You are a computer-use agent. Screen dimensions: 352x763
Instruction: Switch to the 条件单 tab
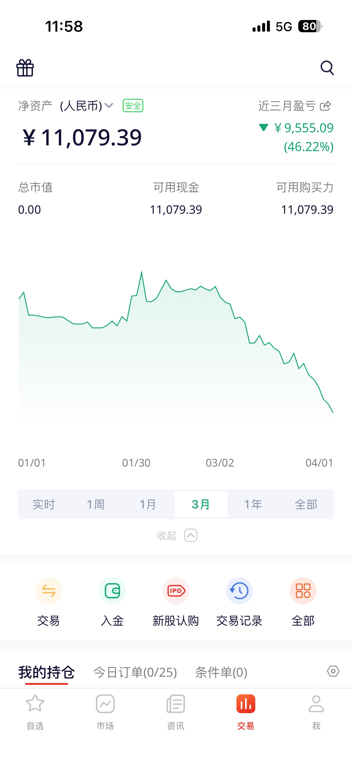(221, 673)
